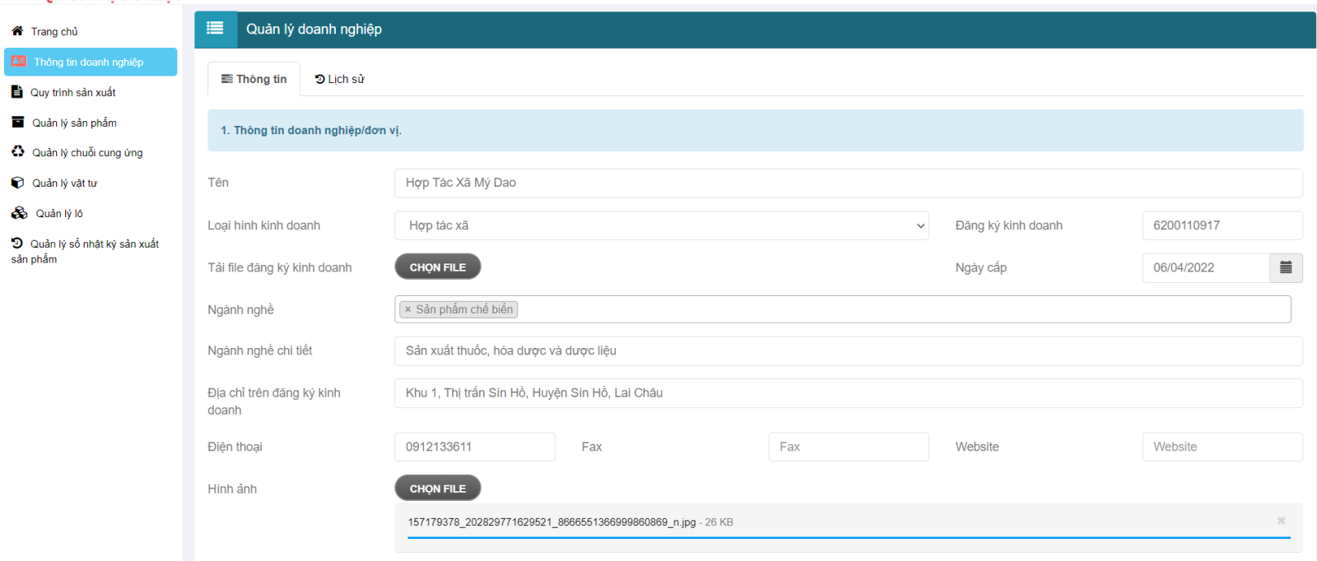Screen dimensions: 1317x561
Task: Click the uploaded image file name
Action: (551, 522)
